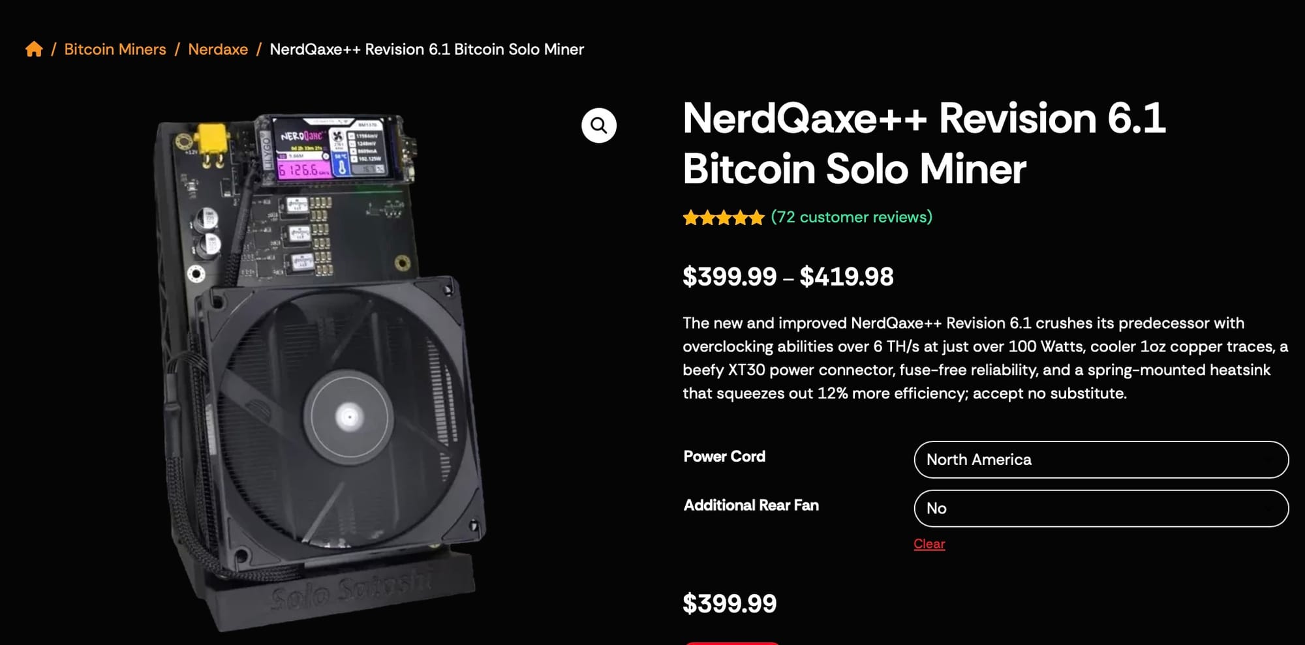Clear the selected product options
Image resolution: width=1305 pixels, height=645 pixels.
click(x=929, y=544)
